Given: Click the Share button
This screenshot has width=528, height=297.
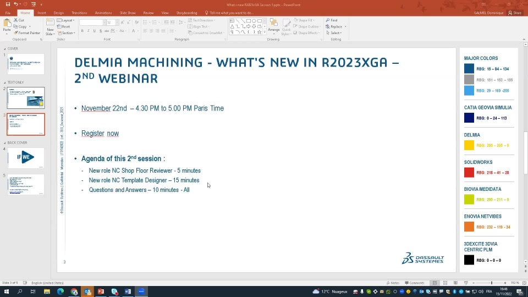Looking at the screenshot, I should coord(515,13).
